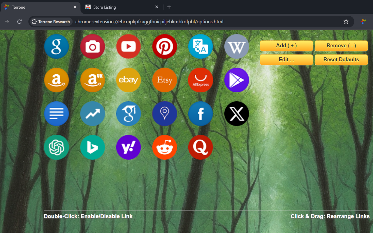Screen dimensions: 373x233
Task: Open the Bing icon
Action: [x=92, y=147]
